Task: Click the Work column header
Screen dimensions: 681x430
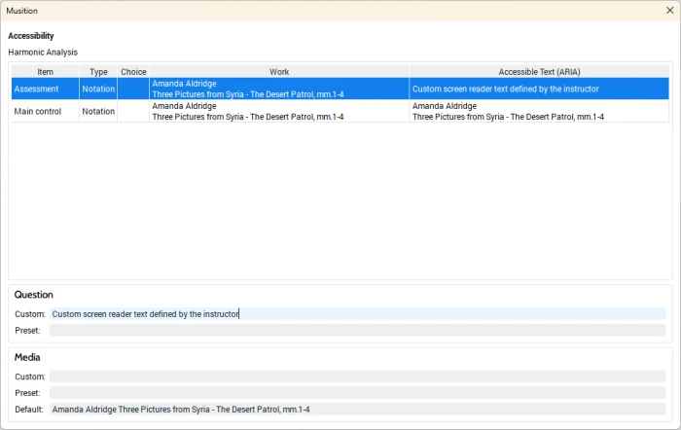Action: coord(279,72)
